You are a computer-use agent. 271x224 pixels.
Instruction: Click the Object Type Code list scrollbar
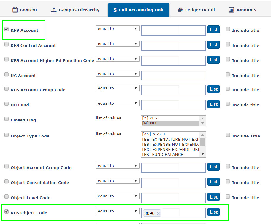click(x=202, y=142)
